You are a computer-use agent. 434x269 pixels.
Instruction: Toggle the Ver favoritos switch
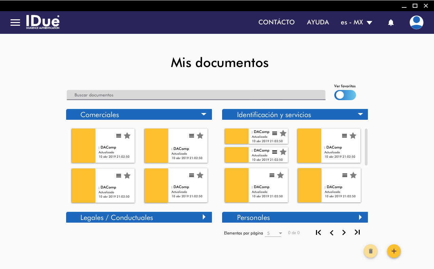click(345, 95)
